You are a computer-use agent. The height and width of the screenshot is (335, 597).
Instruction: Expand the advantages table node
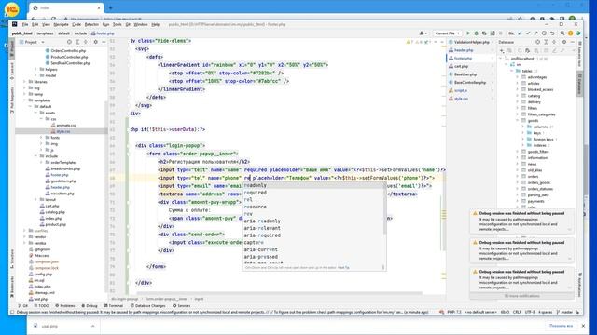pyautogui.click(x=518, y=77)
